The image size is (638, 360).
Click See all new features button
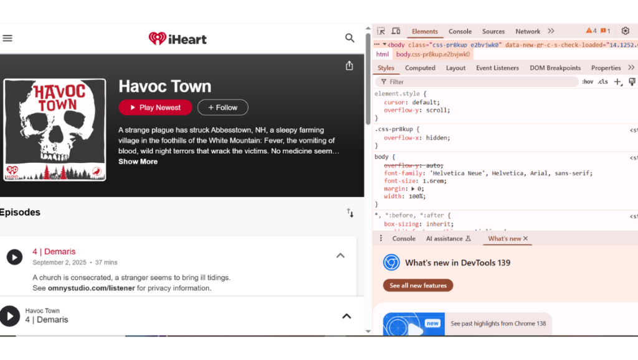(x=418, y=285)
